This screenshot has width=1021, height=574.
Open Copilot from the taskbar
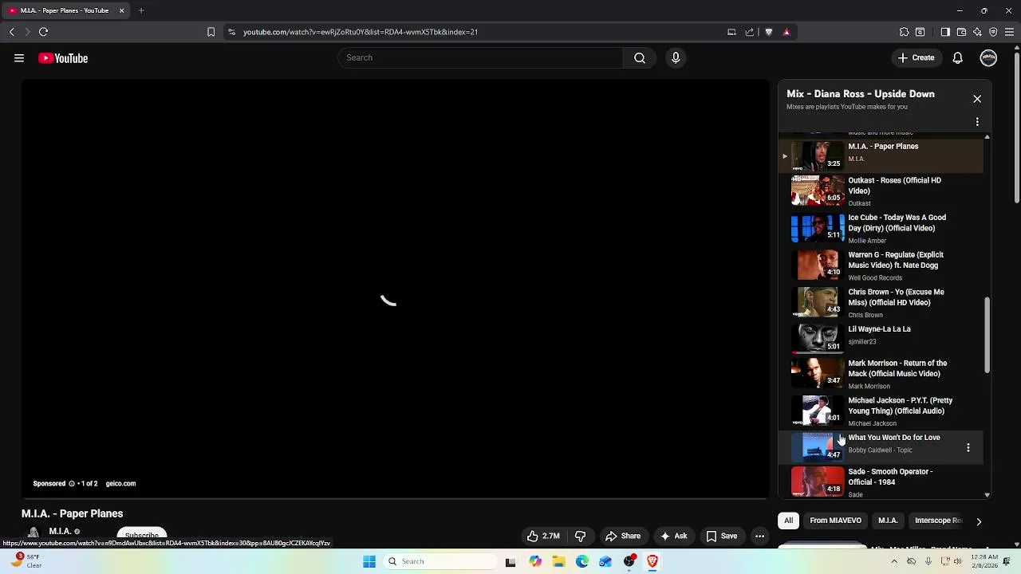[x=535, y=561]
